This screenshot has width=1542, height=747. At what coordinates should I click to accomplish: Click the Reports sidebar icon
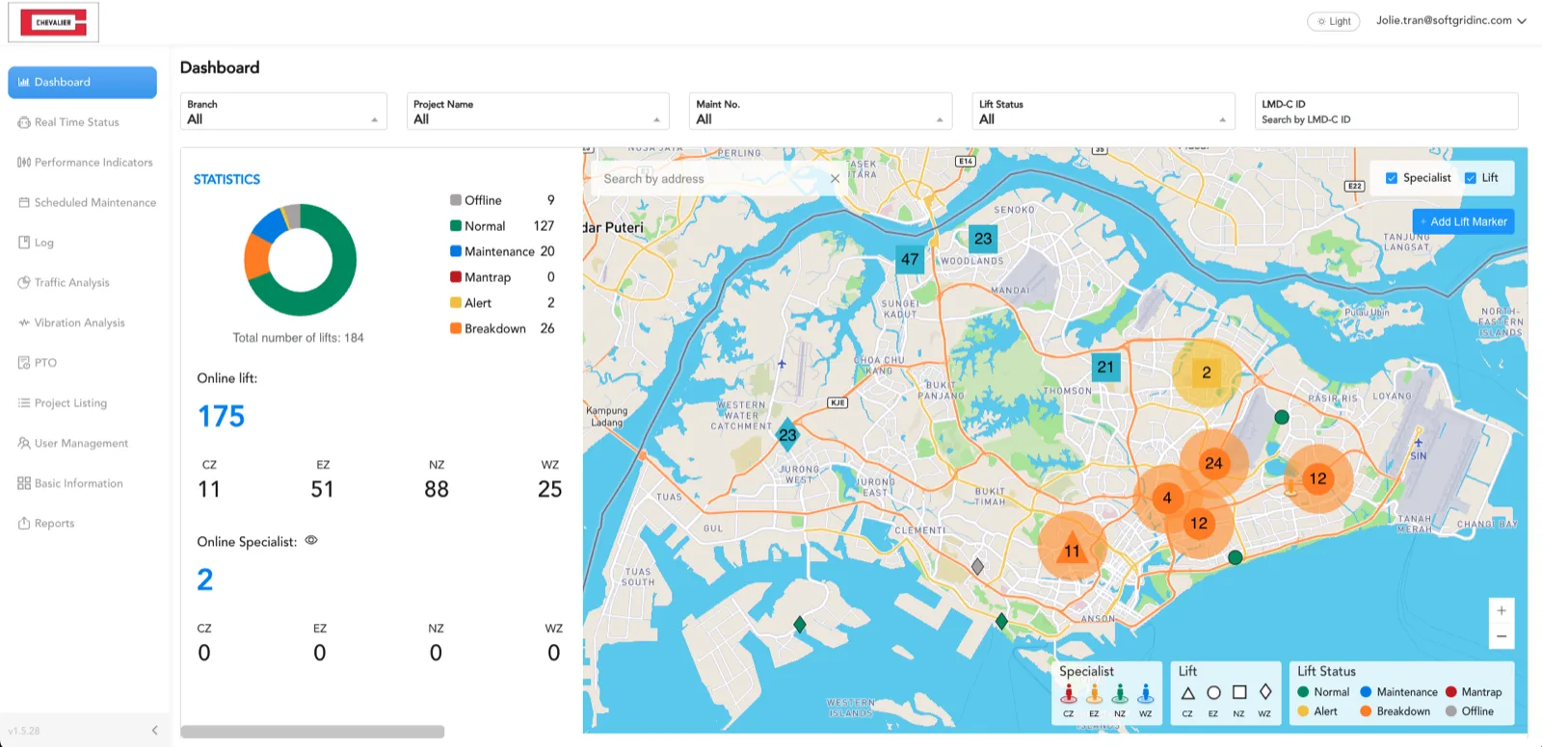[x=24, y=524]
